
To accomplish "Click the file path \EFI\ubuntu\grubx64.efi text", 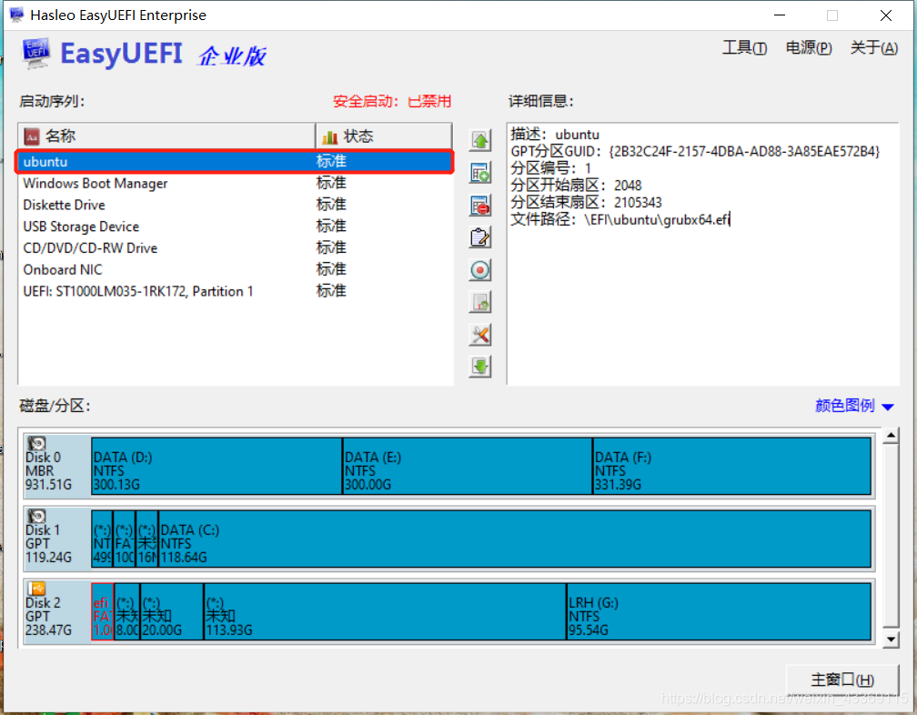I will pos(658,220).
